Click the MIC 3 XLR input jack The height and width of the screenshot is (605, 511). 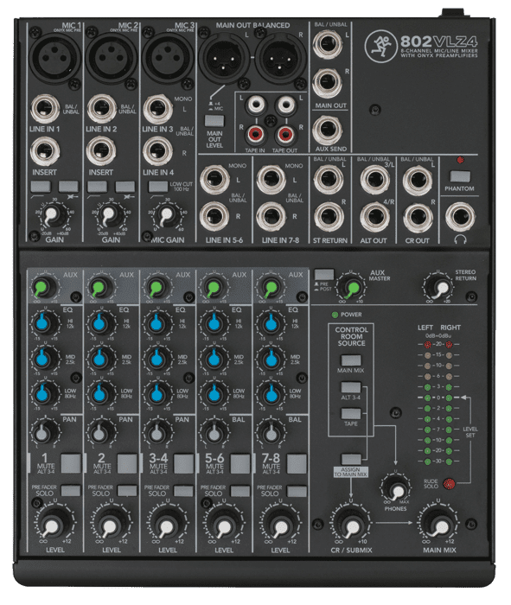coord(168,57)
